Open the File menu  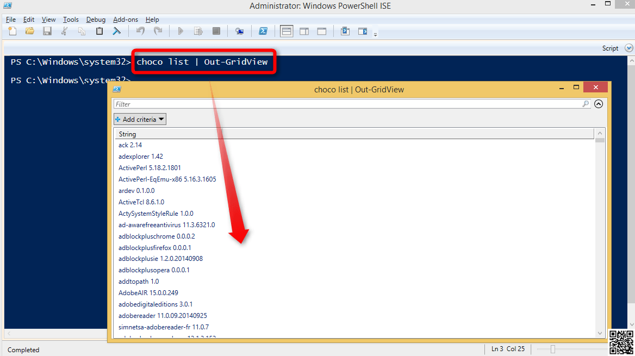(x=10, y=20)
